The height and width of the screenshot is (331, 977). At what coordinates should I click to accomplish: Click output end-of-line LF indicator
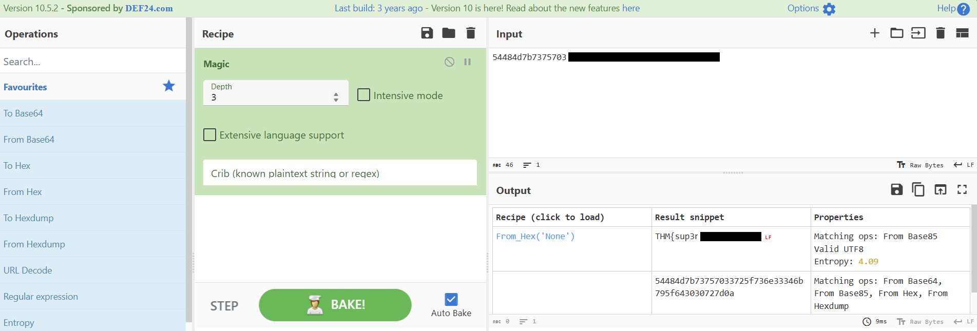tap(964, 322)
